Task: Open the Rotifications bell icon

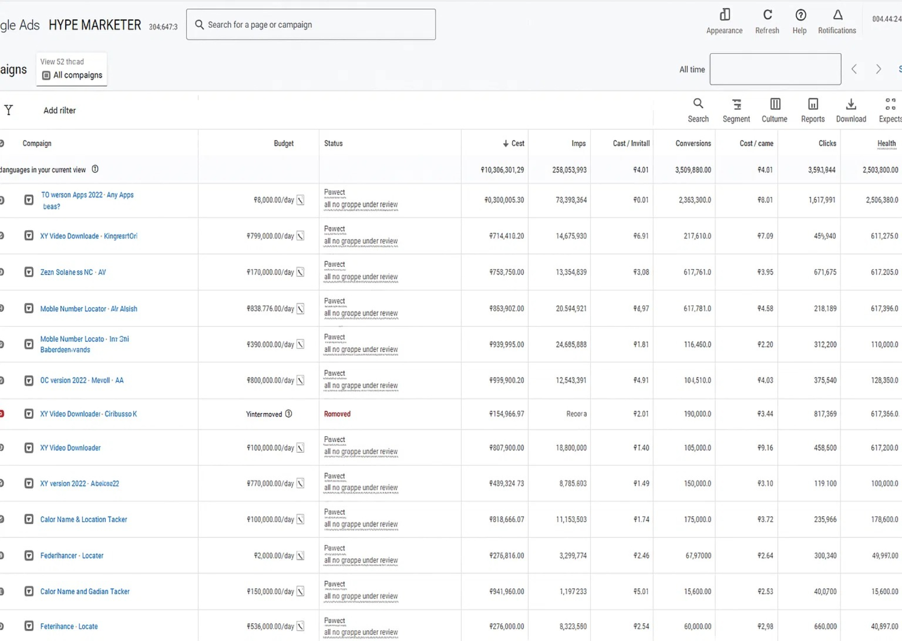Action: tap(837, 15)
